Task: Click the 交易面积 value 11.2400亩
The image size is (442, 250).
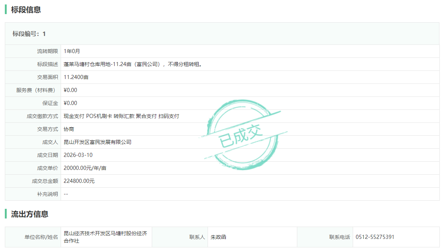Action: 76,77
